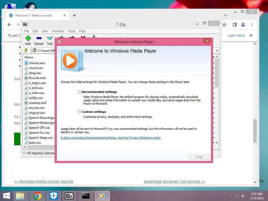Click the Add toolbar icon in 7-Zip
This screenshot has height=201, width=268.
28,41
